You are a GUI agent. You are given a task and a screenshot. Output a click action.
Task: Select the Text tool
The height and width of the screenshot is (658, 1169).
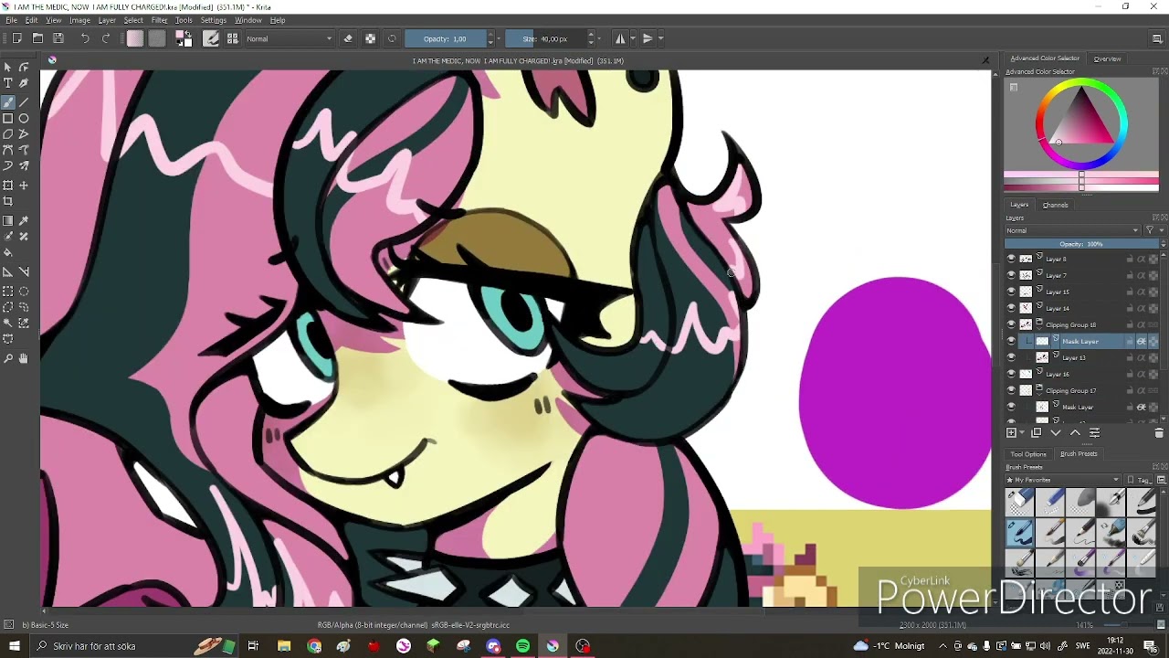tap(8, 83)
